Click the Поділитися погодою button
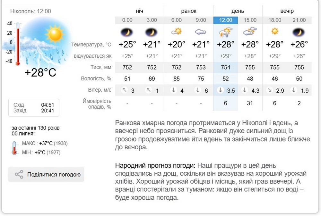The image size is (321, 216). [x=46, y=174]
